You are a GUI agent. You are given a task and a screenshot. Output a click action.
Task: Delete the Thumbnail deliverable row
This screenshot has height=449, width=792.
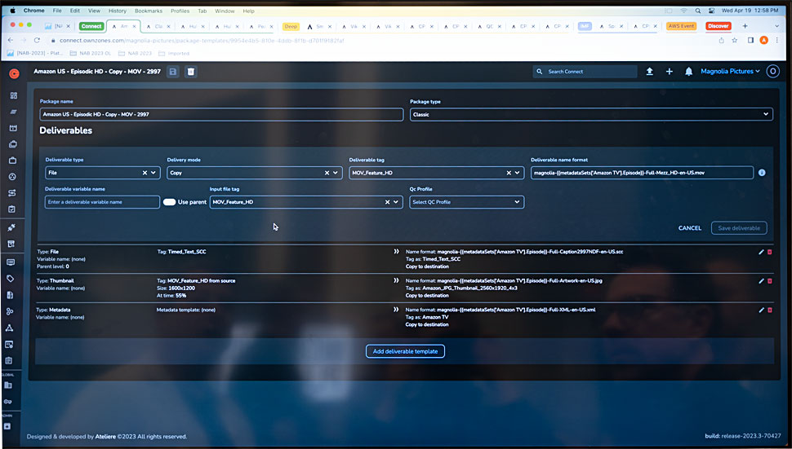(770, 281)
